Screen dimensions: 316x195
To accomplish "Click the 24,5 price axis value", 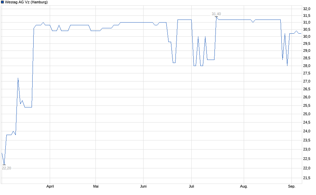I will (307, 122).
